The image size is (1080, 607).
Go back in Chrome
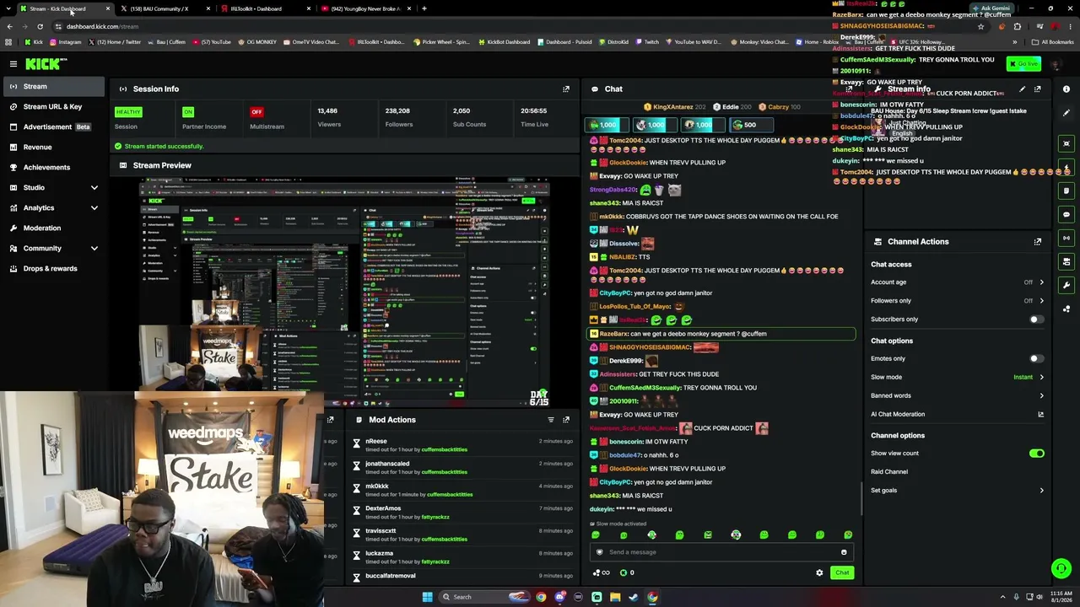point(9,26)
